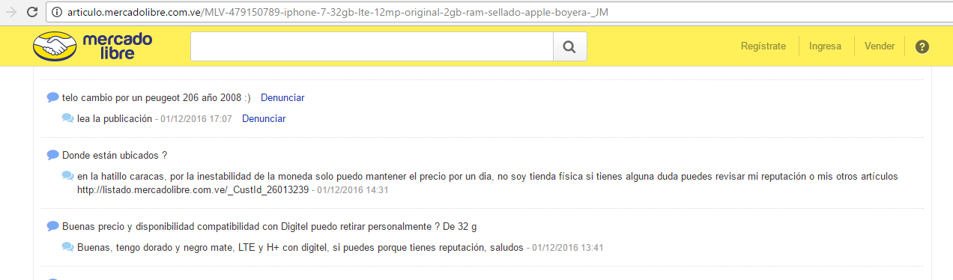Click the timestamp '01/12/2016 17:07'
Viewport: 953px width, 280px height.
point(196,119)
